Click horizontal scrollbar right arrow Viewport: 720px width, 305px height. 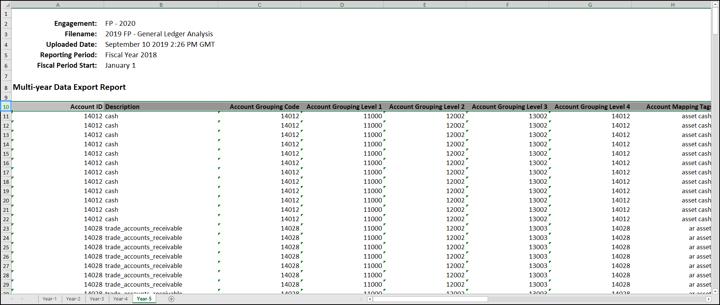pos(708,299)
